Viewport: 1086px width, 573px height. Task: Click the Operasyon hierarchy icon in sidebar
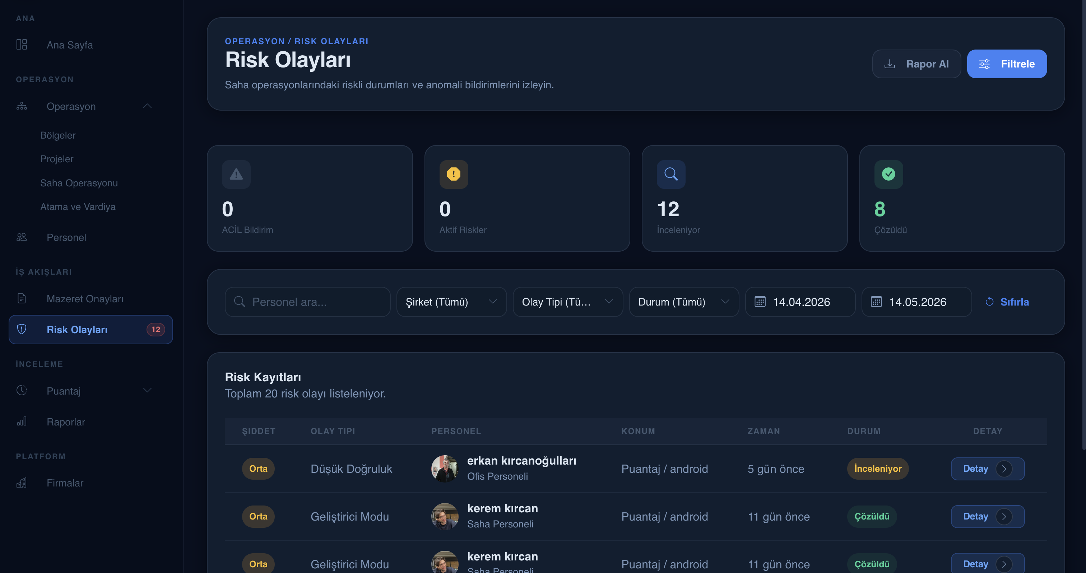tap(22, 106)
